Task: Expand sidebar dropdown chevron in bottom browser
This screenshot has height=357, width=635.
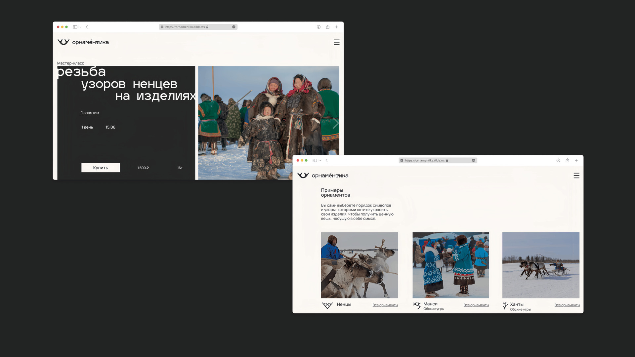Action: (320, 161)
